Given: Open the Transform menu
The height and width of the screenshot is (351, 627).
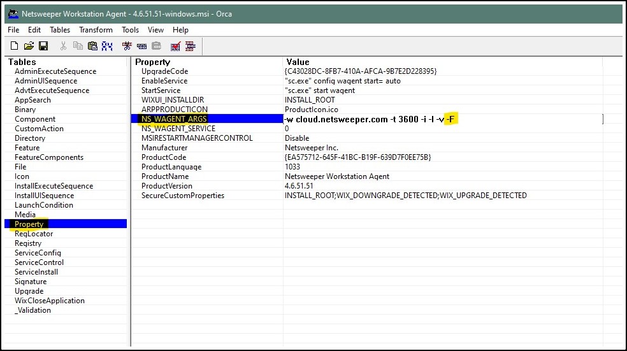Looking at the screenshot, I should 96,30.
